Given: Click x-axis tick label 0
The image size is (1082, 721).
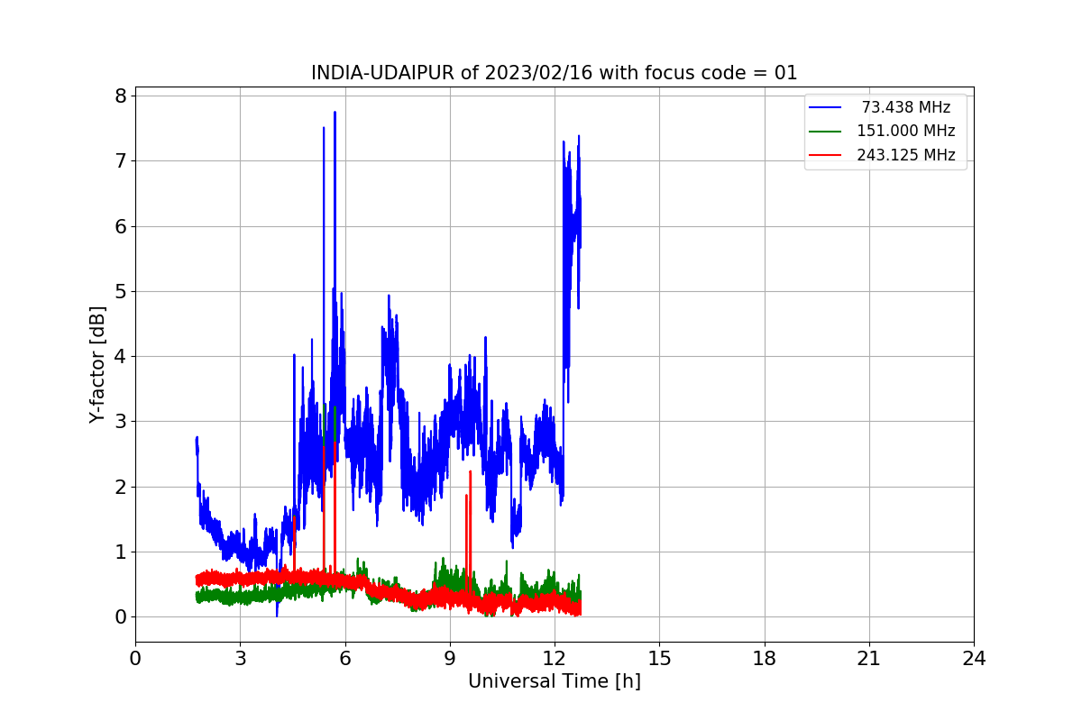Looking at the screenshot, I should (135, 659).
